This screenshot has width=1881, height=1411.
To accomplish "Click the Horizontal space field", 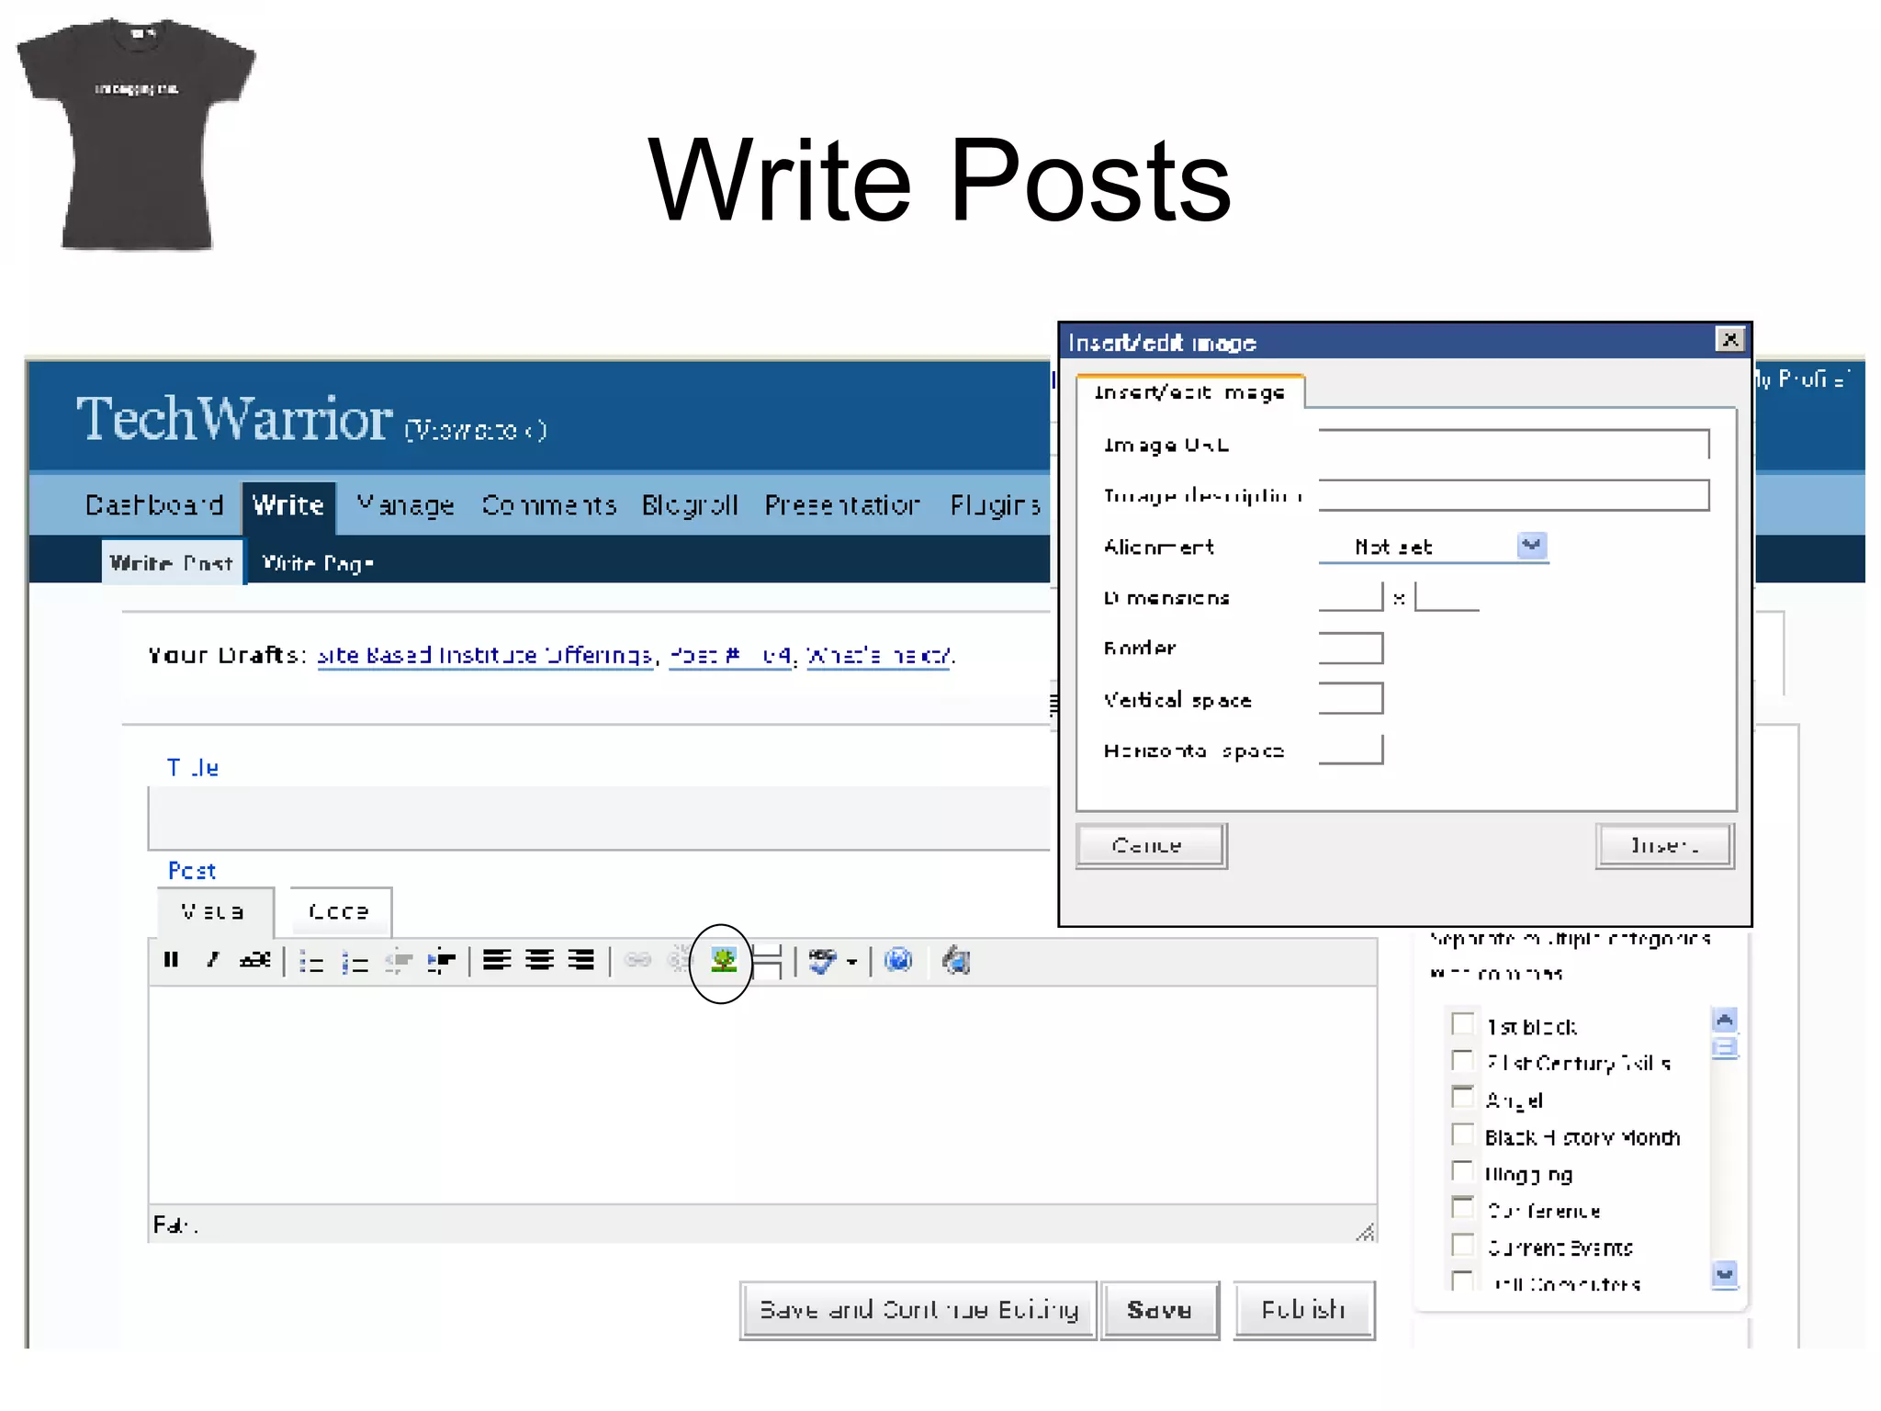I will coord(1350,750).
